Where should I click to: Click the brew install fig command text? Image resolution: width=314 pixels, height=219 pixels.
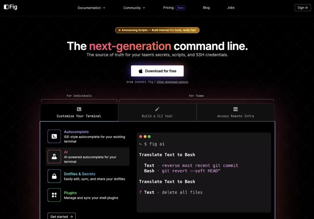[140, 82]
